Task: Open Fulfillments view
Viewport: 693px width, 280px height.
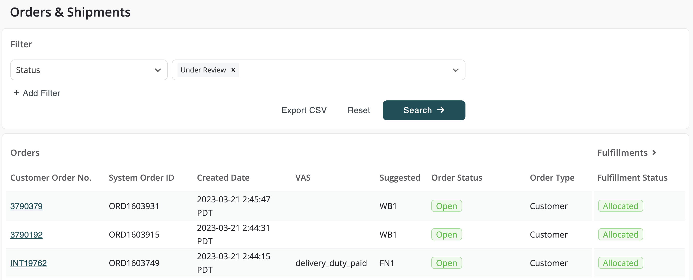Action: click(x=627, y=153)
